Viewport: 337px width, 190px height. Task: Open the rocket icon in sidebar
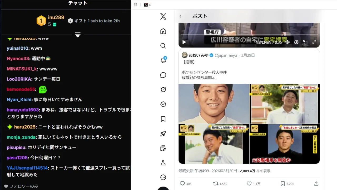point(163,134)
